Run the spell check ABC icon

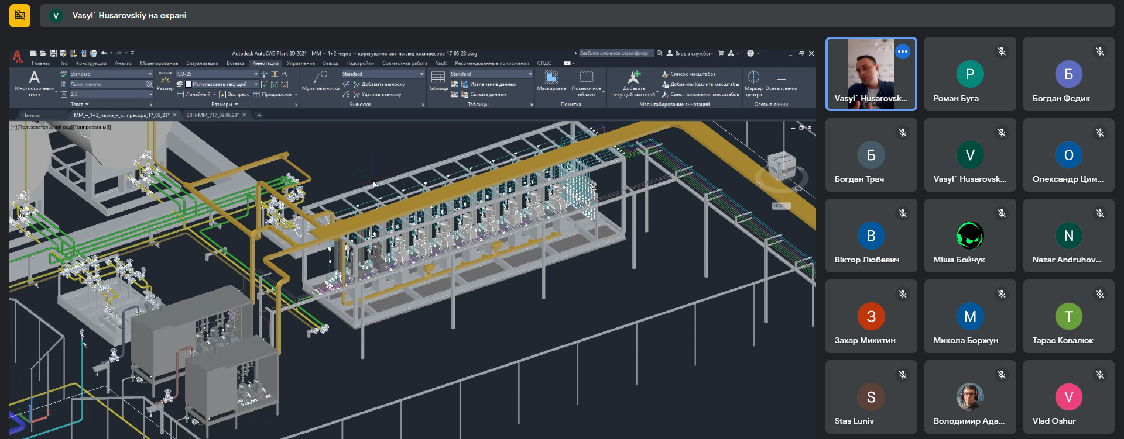coord(64,74)
